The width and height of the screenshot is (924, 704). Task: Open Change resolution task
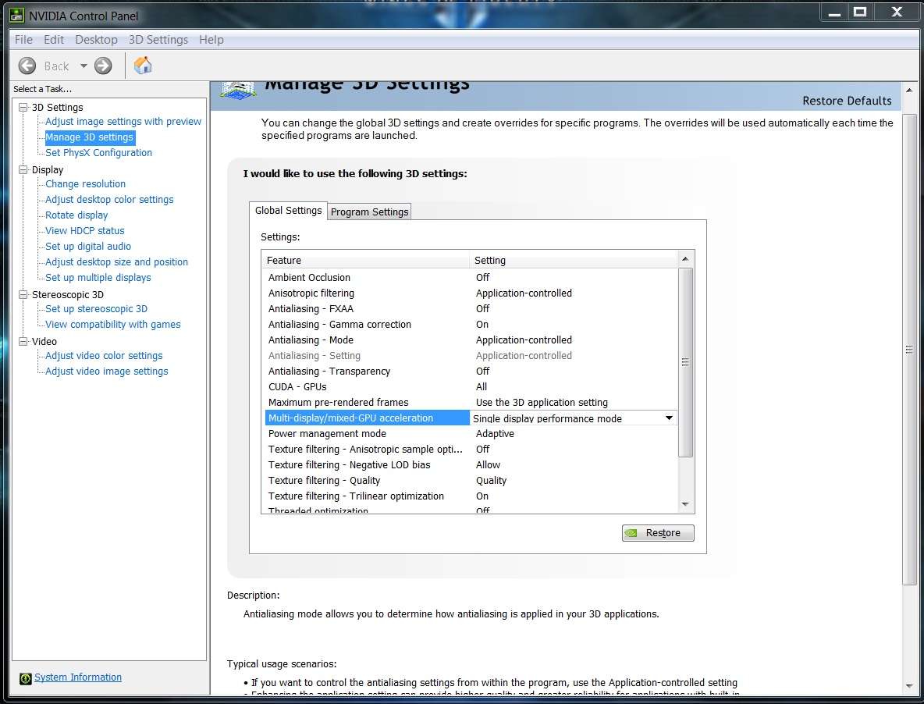[x=85, y=184]
